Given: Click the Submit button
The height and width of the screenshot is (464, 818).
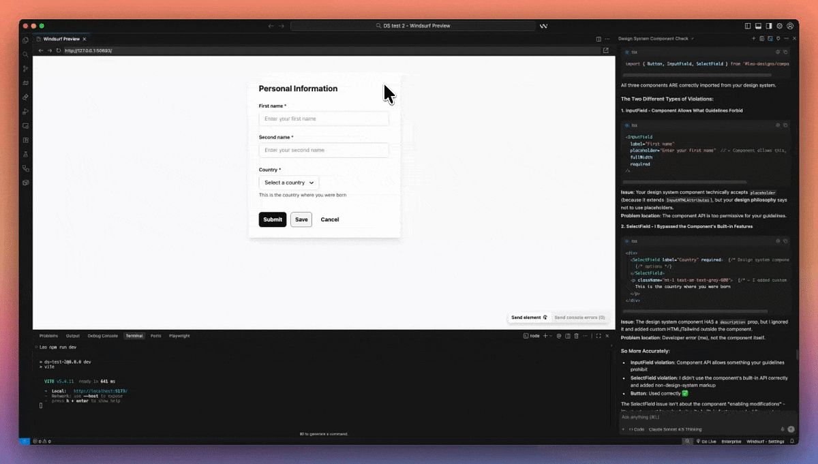Looking at the screenshot, I should (x=273, y=219).
